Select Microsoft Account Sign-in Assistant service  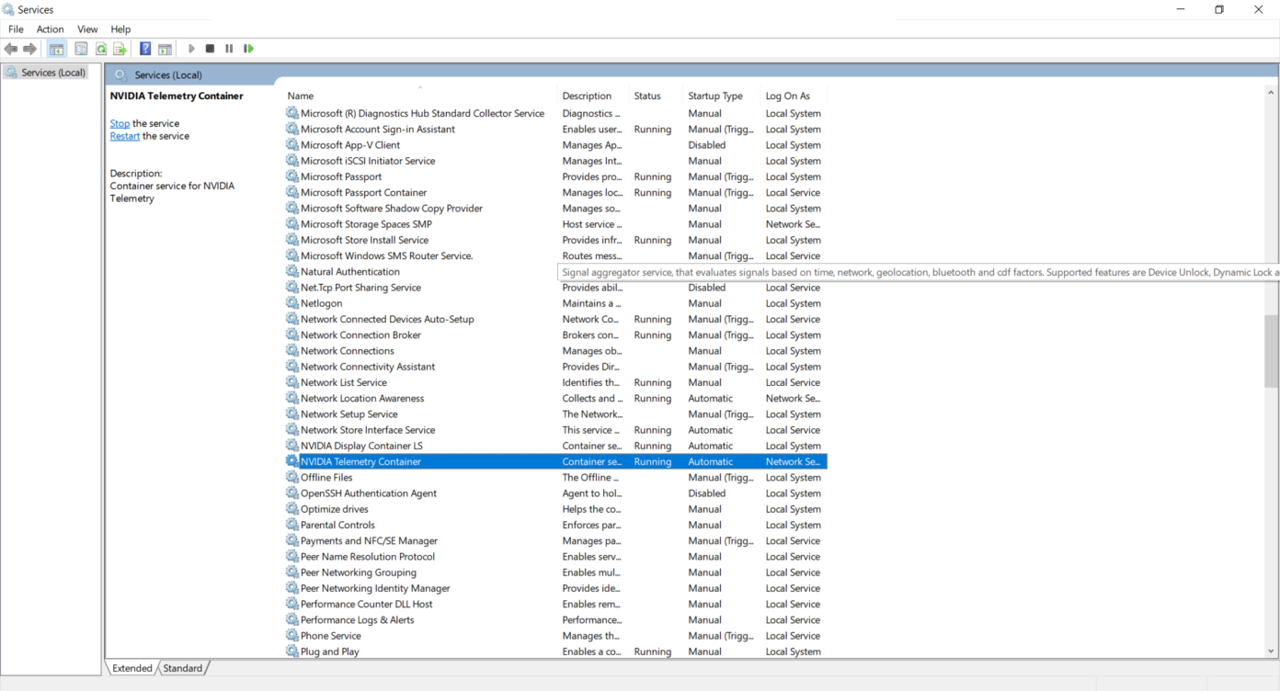tap(556, 130)
